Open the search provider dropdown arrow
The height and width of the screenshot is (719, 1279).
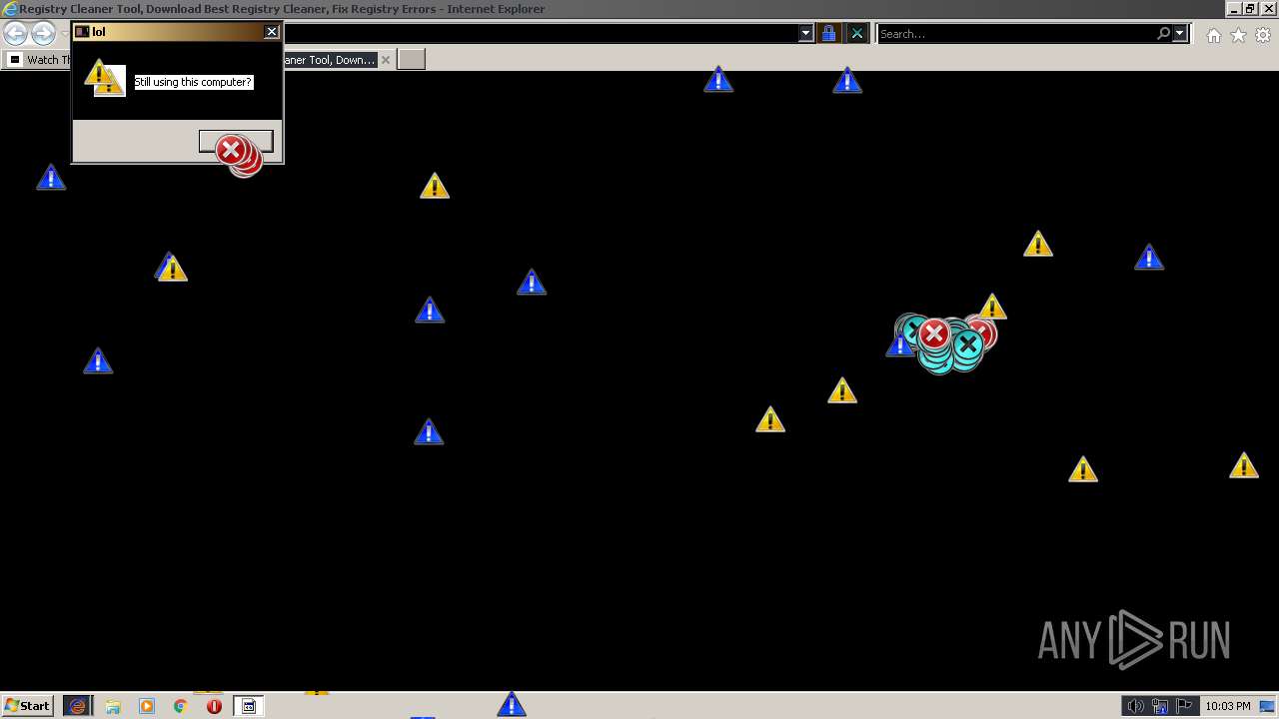point(1180,33)
